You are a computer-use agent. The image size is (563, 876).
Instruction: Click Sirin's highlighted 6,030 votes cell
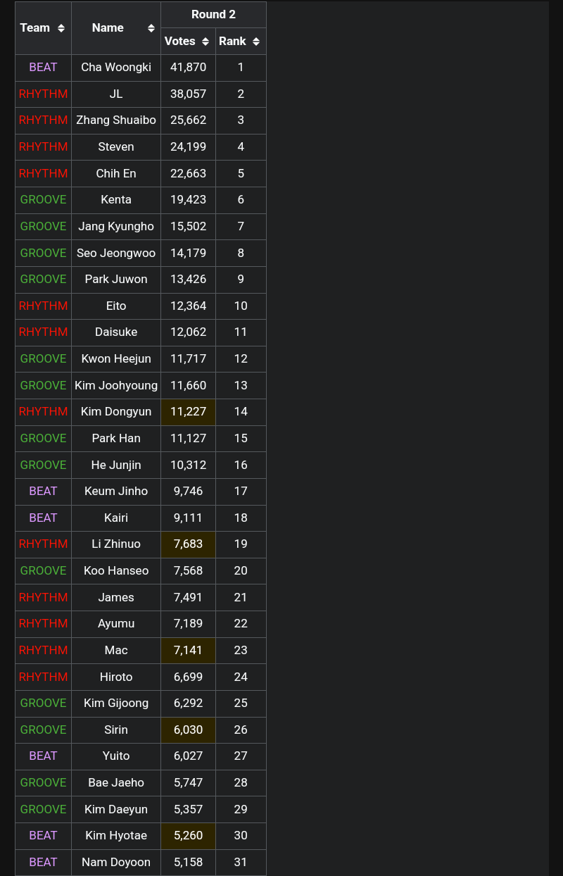(x=188, y=730)
